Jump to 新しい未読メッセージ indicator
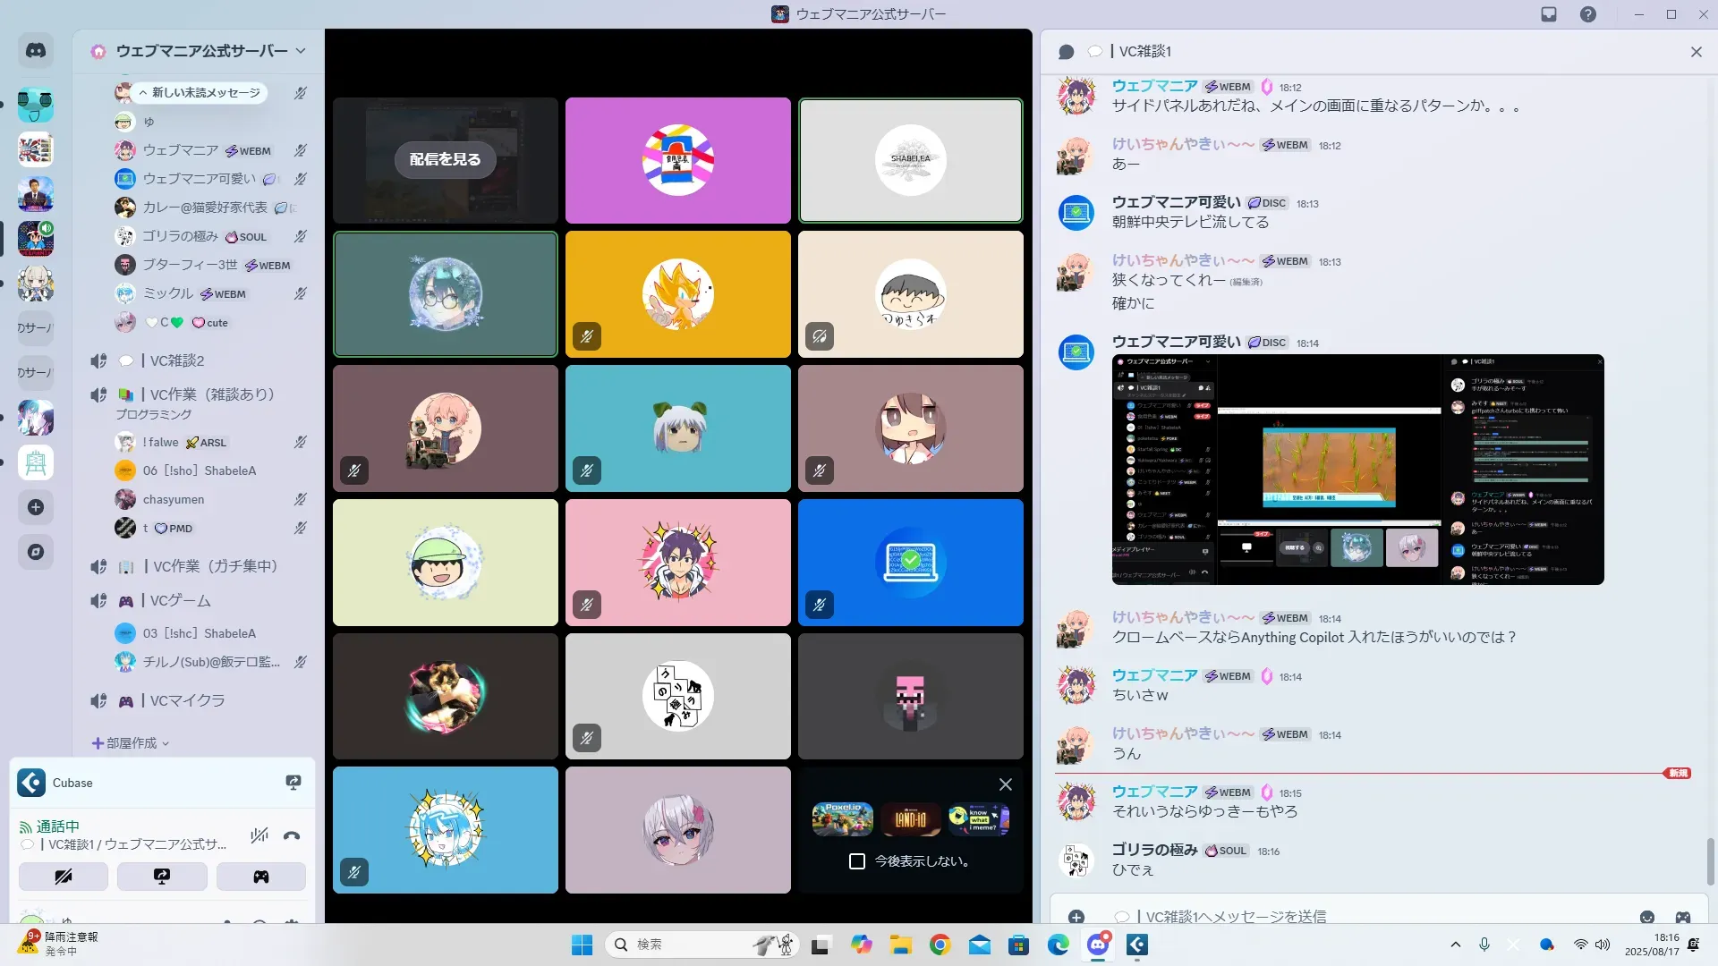Screen dimensions: 1718x966 200,92
